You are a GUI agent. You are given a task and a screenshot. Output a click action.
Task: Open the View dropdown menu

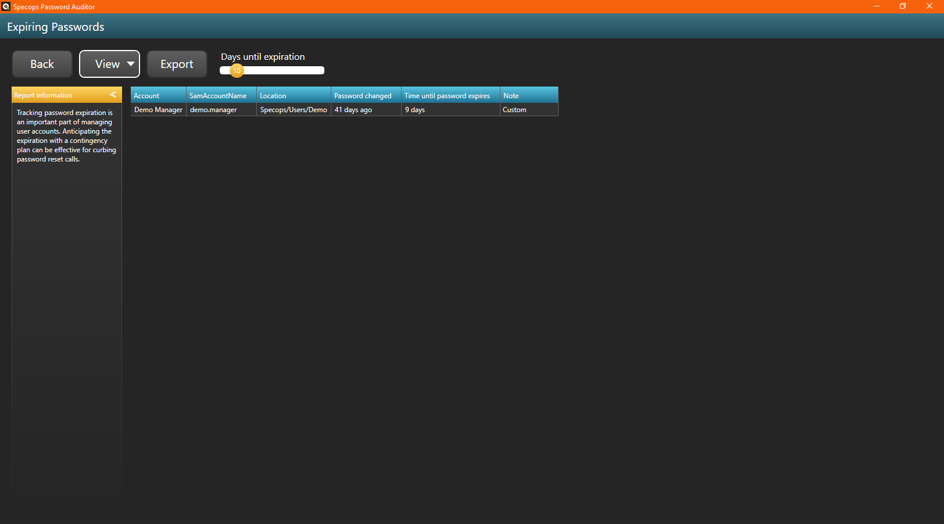[109, 64]
